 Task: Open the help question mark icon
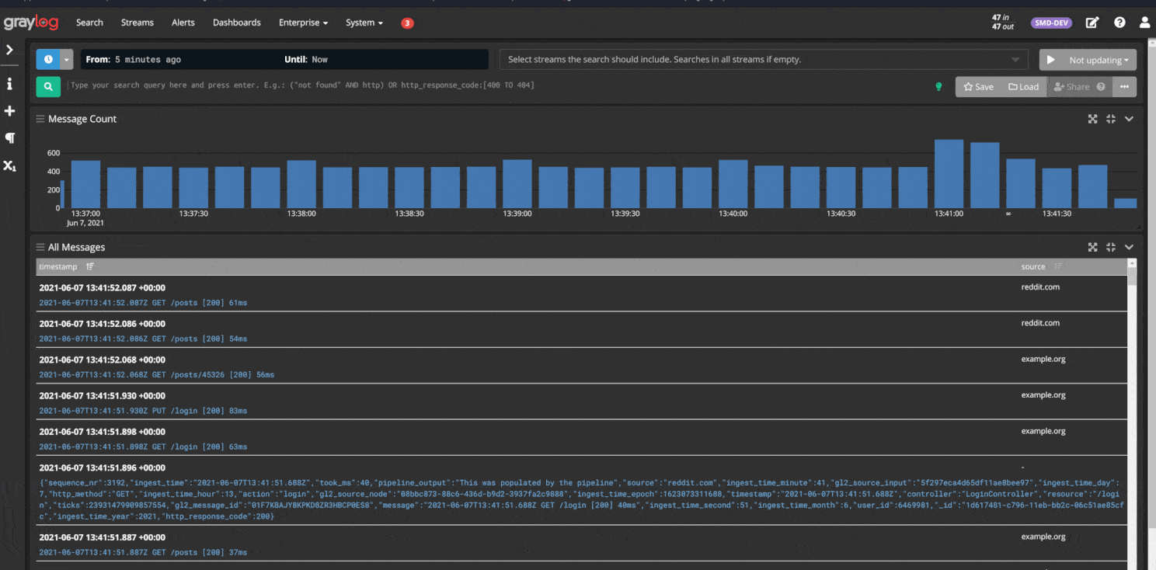pyautogui.click(x=1119, y=23)
